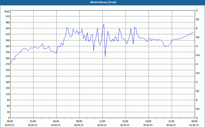Click the 90 y-axis value
This screenshot has width=205, height=128.
point(8,100)
